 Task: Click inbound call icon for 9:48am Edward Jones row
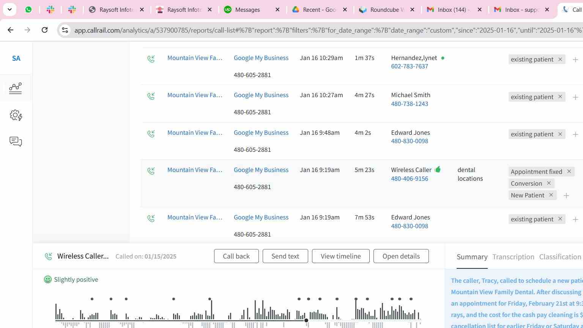pos(151,134)
